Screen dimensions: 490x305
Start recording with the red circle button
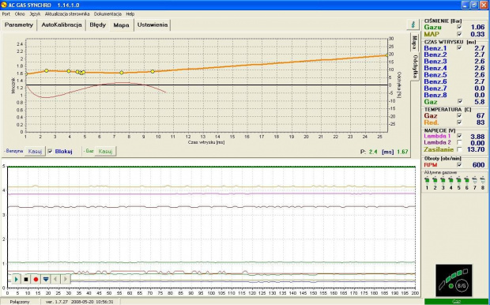click(36, 279)
